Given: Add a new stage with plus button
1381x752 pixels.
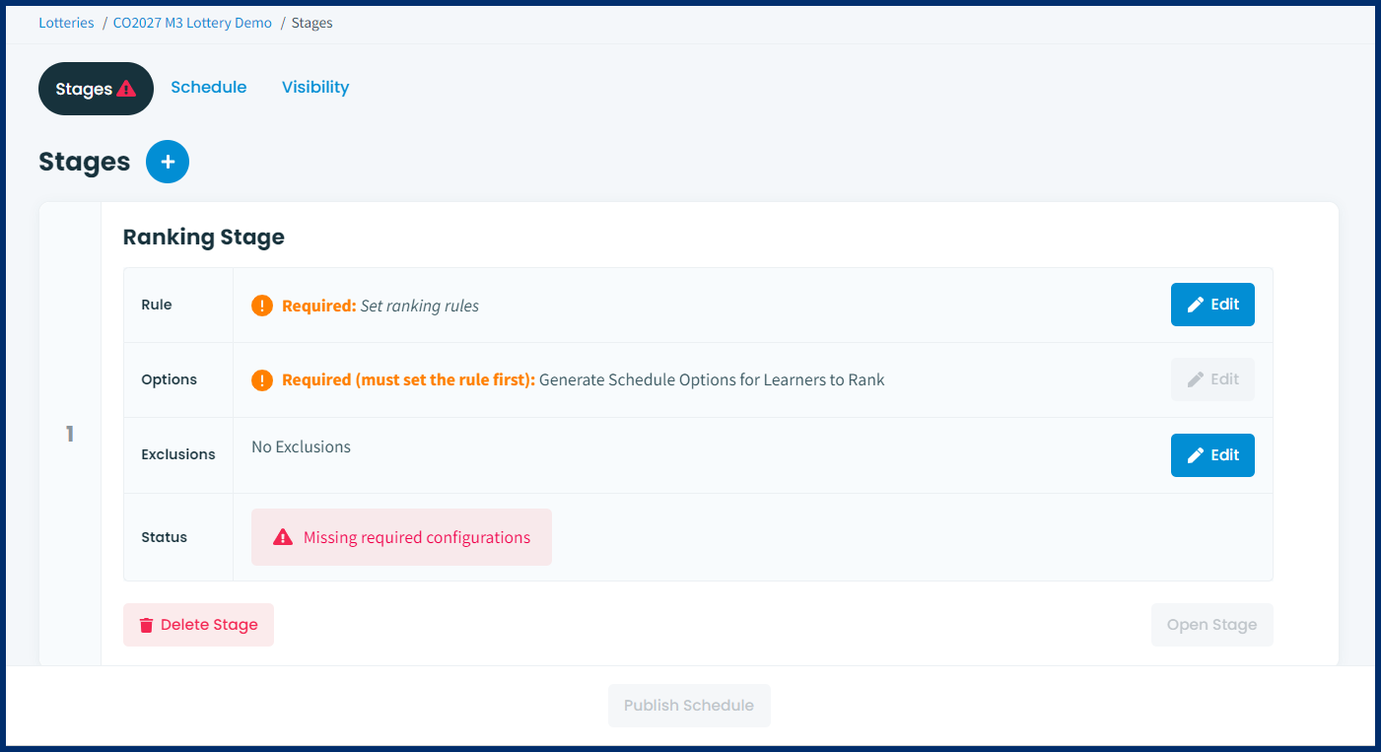Looking at the screenshot, I should click(x=168, y=162).
